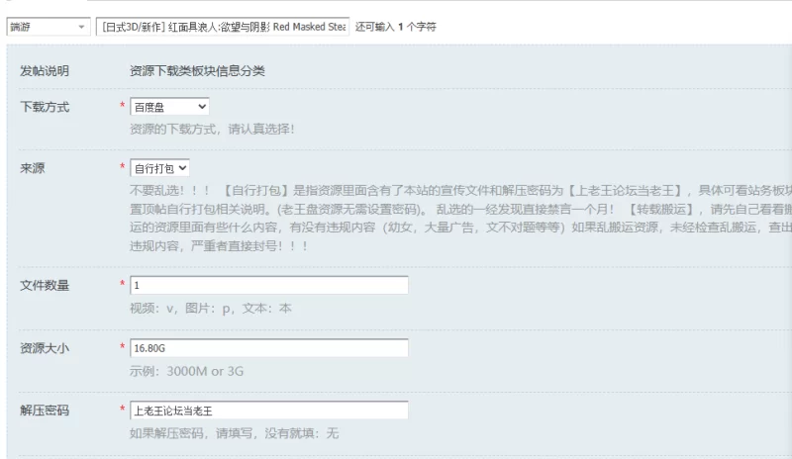The height and width of the screenshot is (459, 792).
Task: Click the 解压密码 input field
Action: coord(268,411)
